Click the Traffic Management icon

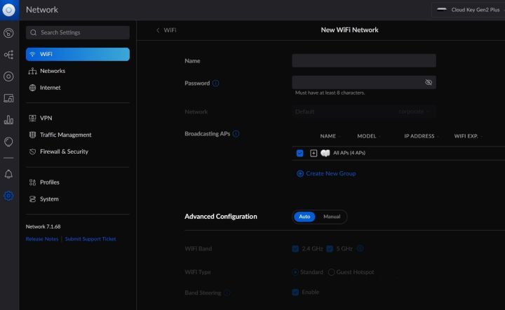[x=32, y=135]
